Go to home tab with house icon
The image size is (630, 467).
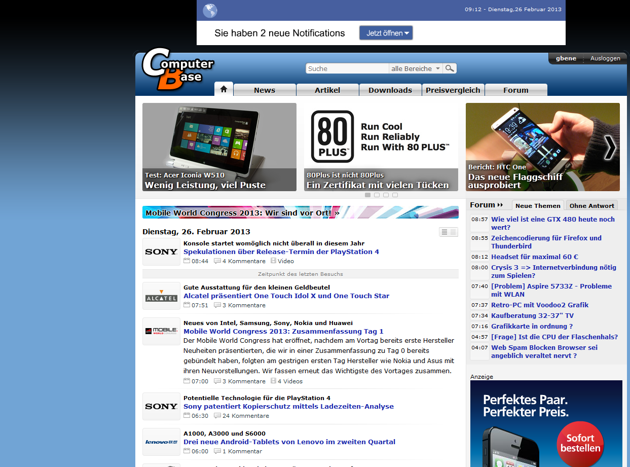coord(224,89)
